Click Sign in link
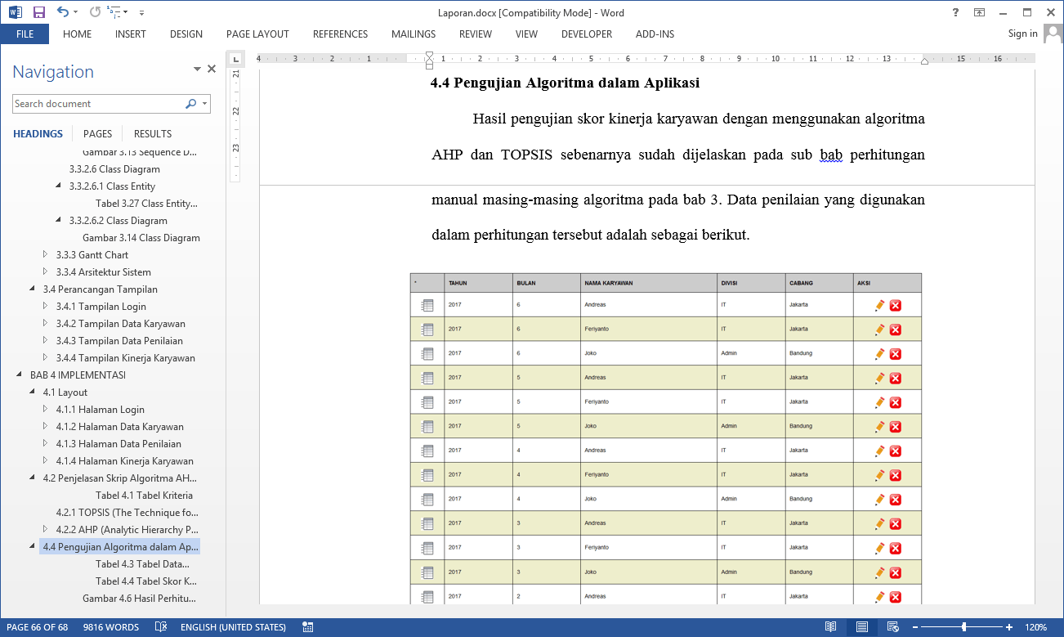 pos(1022,34)
